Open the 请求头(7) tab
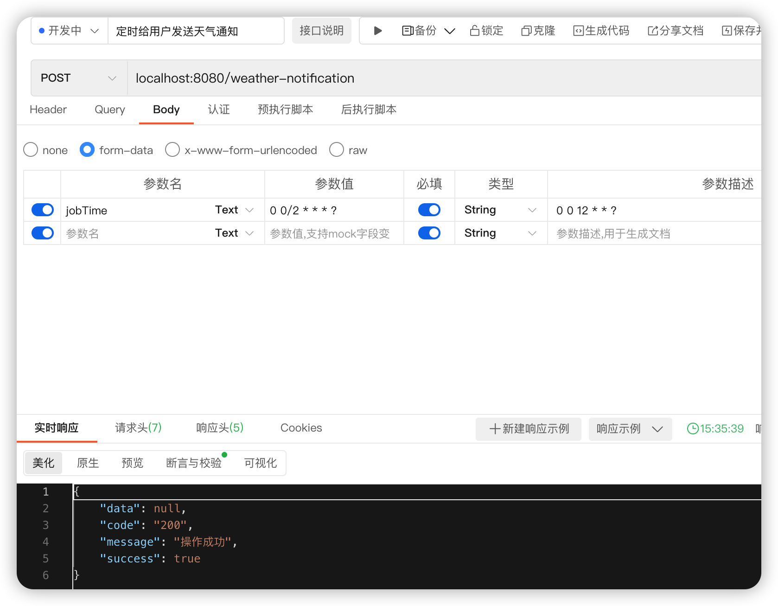This screenshot has height=606, width=778. [138, 428]
